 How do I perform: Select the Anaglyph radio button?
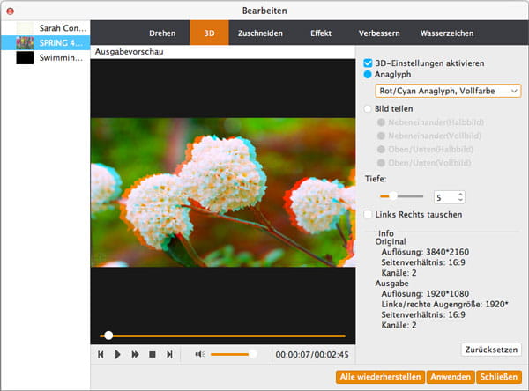(x=368, y=74)
